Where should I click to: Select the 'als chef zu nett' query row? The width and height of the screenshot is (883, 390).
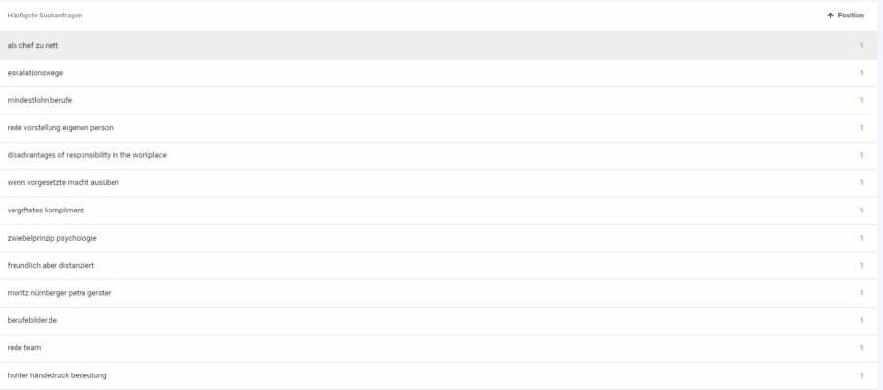tap(34, 45)
